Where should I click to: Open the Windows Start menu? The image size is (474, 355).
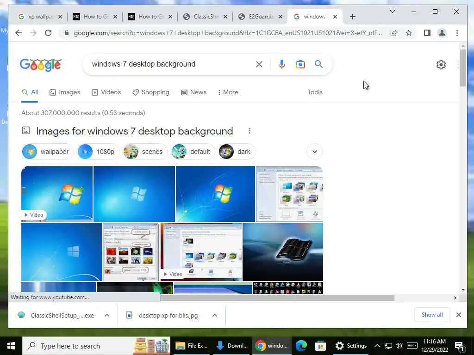[11, 346]
